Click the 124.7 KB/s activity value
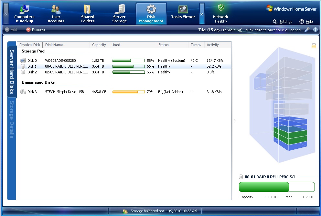 point(215,61)
